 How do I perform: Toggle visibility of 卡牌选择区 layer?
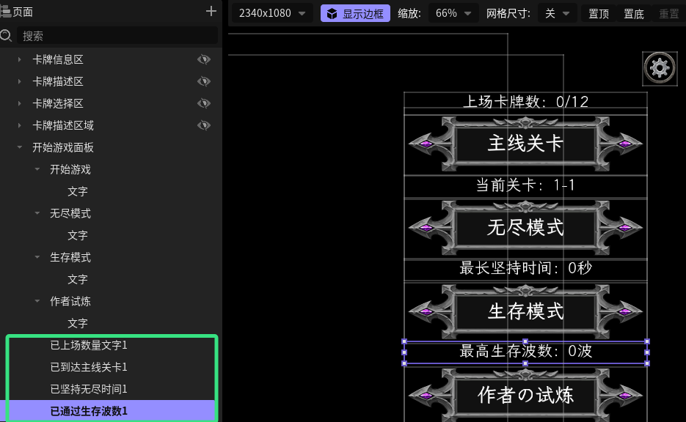point(204,103)
